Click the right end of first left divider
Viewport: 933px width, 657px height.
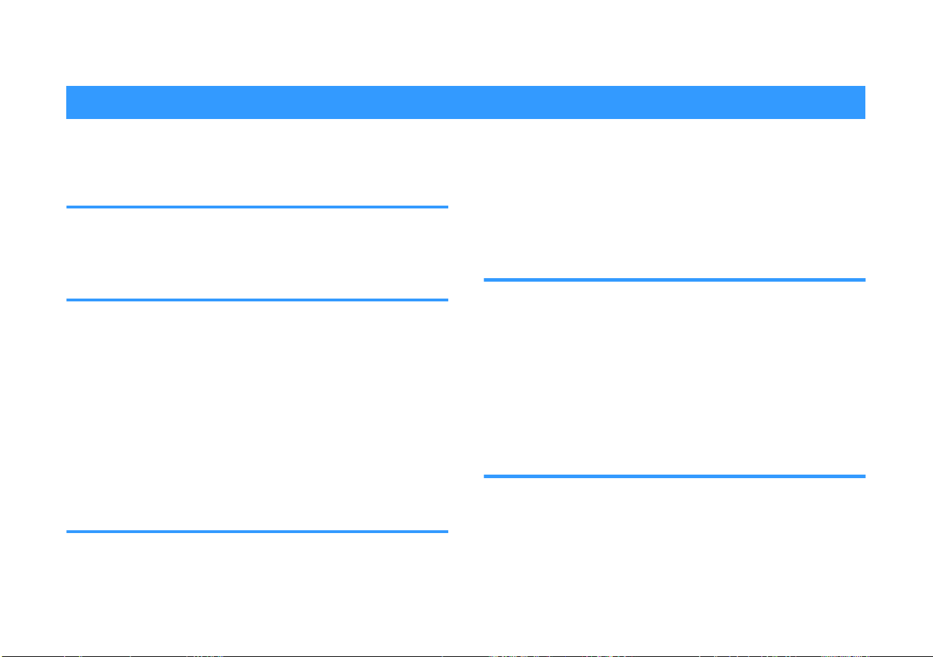[443, 207]
